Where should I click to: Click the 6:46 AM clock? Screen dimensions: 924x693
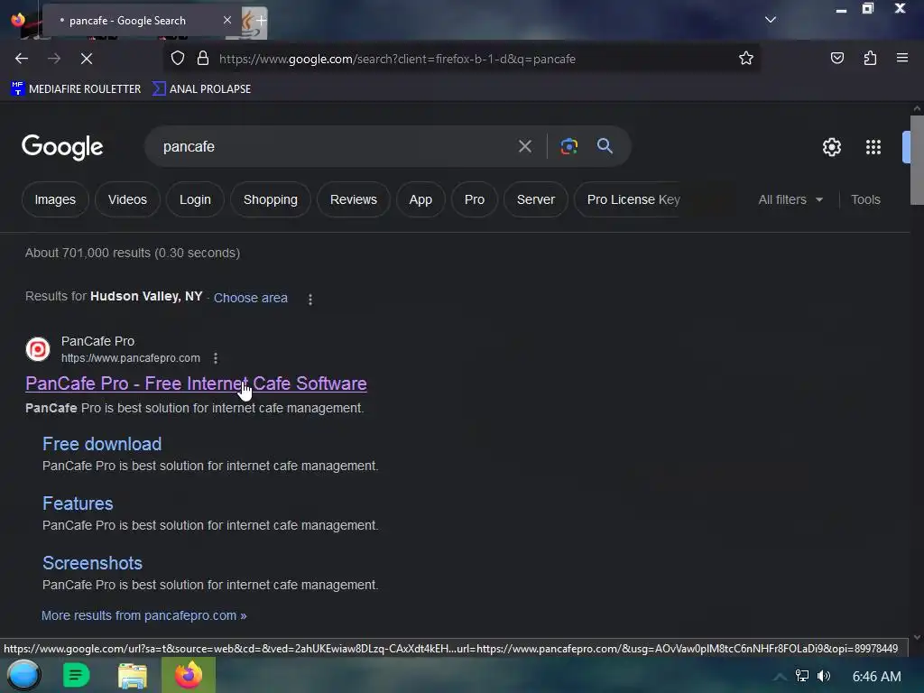[x=876, y=677]
